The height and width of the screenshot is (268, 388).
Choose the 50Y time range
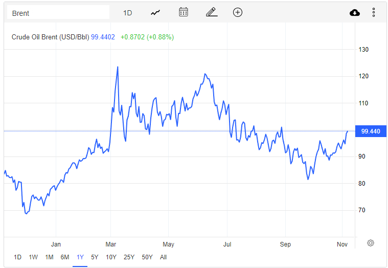pos(147,257)
